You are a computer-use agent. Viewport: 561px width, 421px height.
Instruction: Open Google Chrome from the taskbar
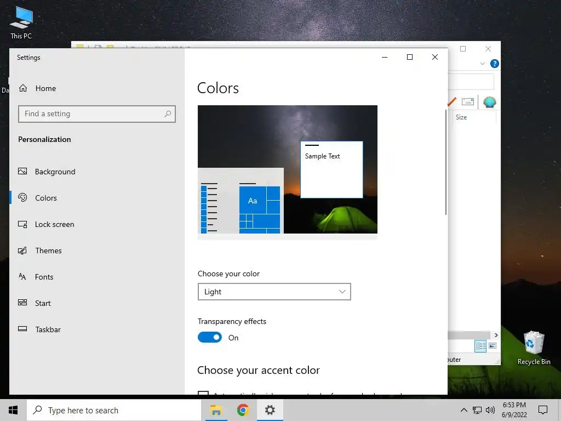(243, 410)
